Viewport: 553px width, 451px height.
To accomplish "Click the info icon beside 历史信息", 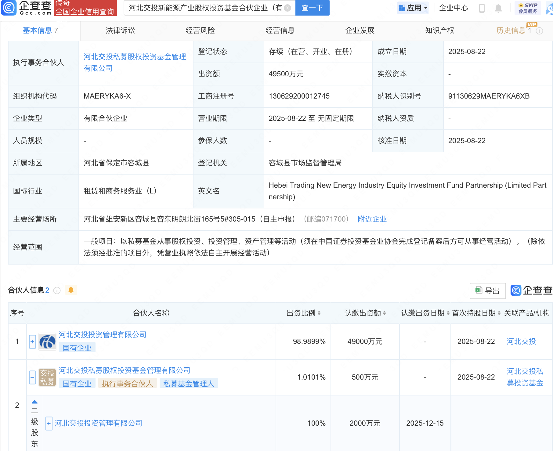I will (539, 31).
